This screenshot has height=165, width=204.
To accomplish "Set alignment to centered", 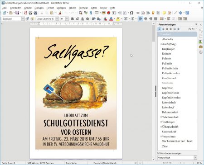I will pyautogui.click(x=146, y=19).
